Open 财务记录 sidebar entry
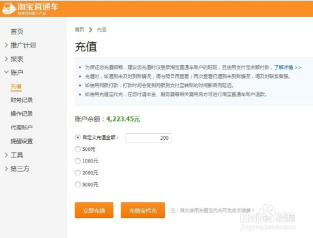This screenshot has height=238, width=313. [x=22, y=100]
